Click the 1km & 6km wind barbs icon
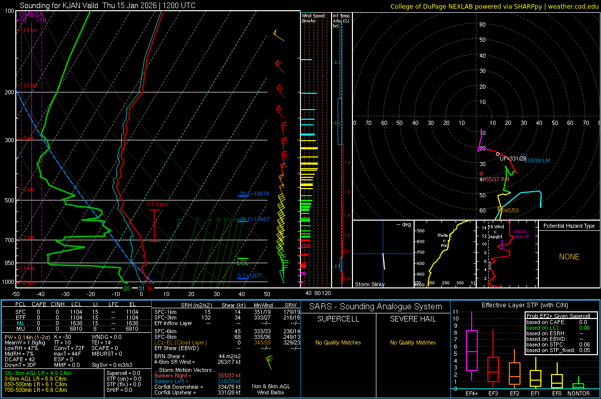This screenshot has height=399, width=601. tap(269, 362)
